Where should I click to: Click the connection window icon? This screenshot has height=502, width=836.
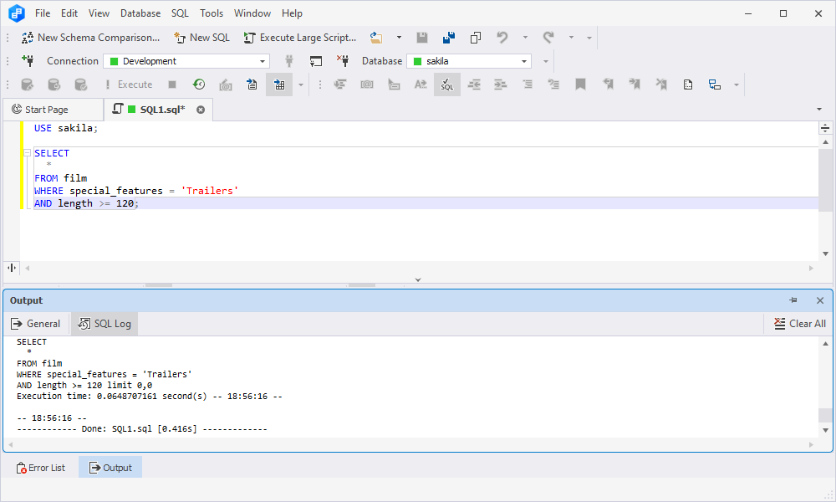316,61
